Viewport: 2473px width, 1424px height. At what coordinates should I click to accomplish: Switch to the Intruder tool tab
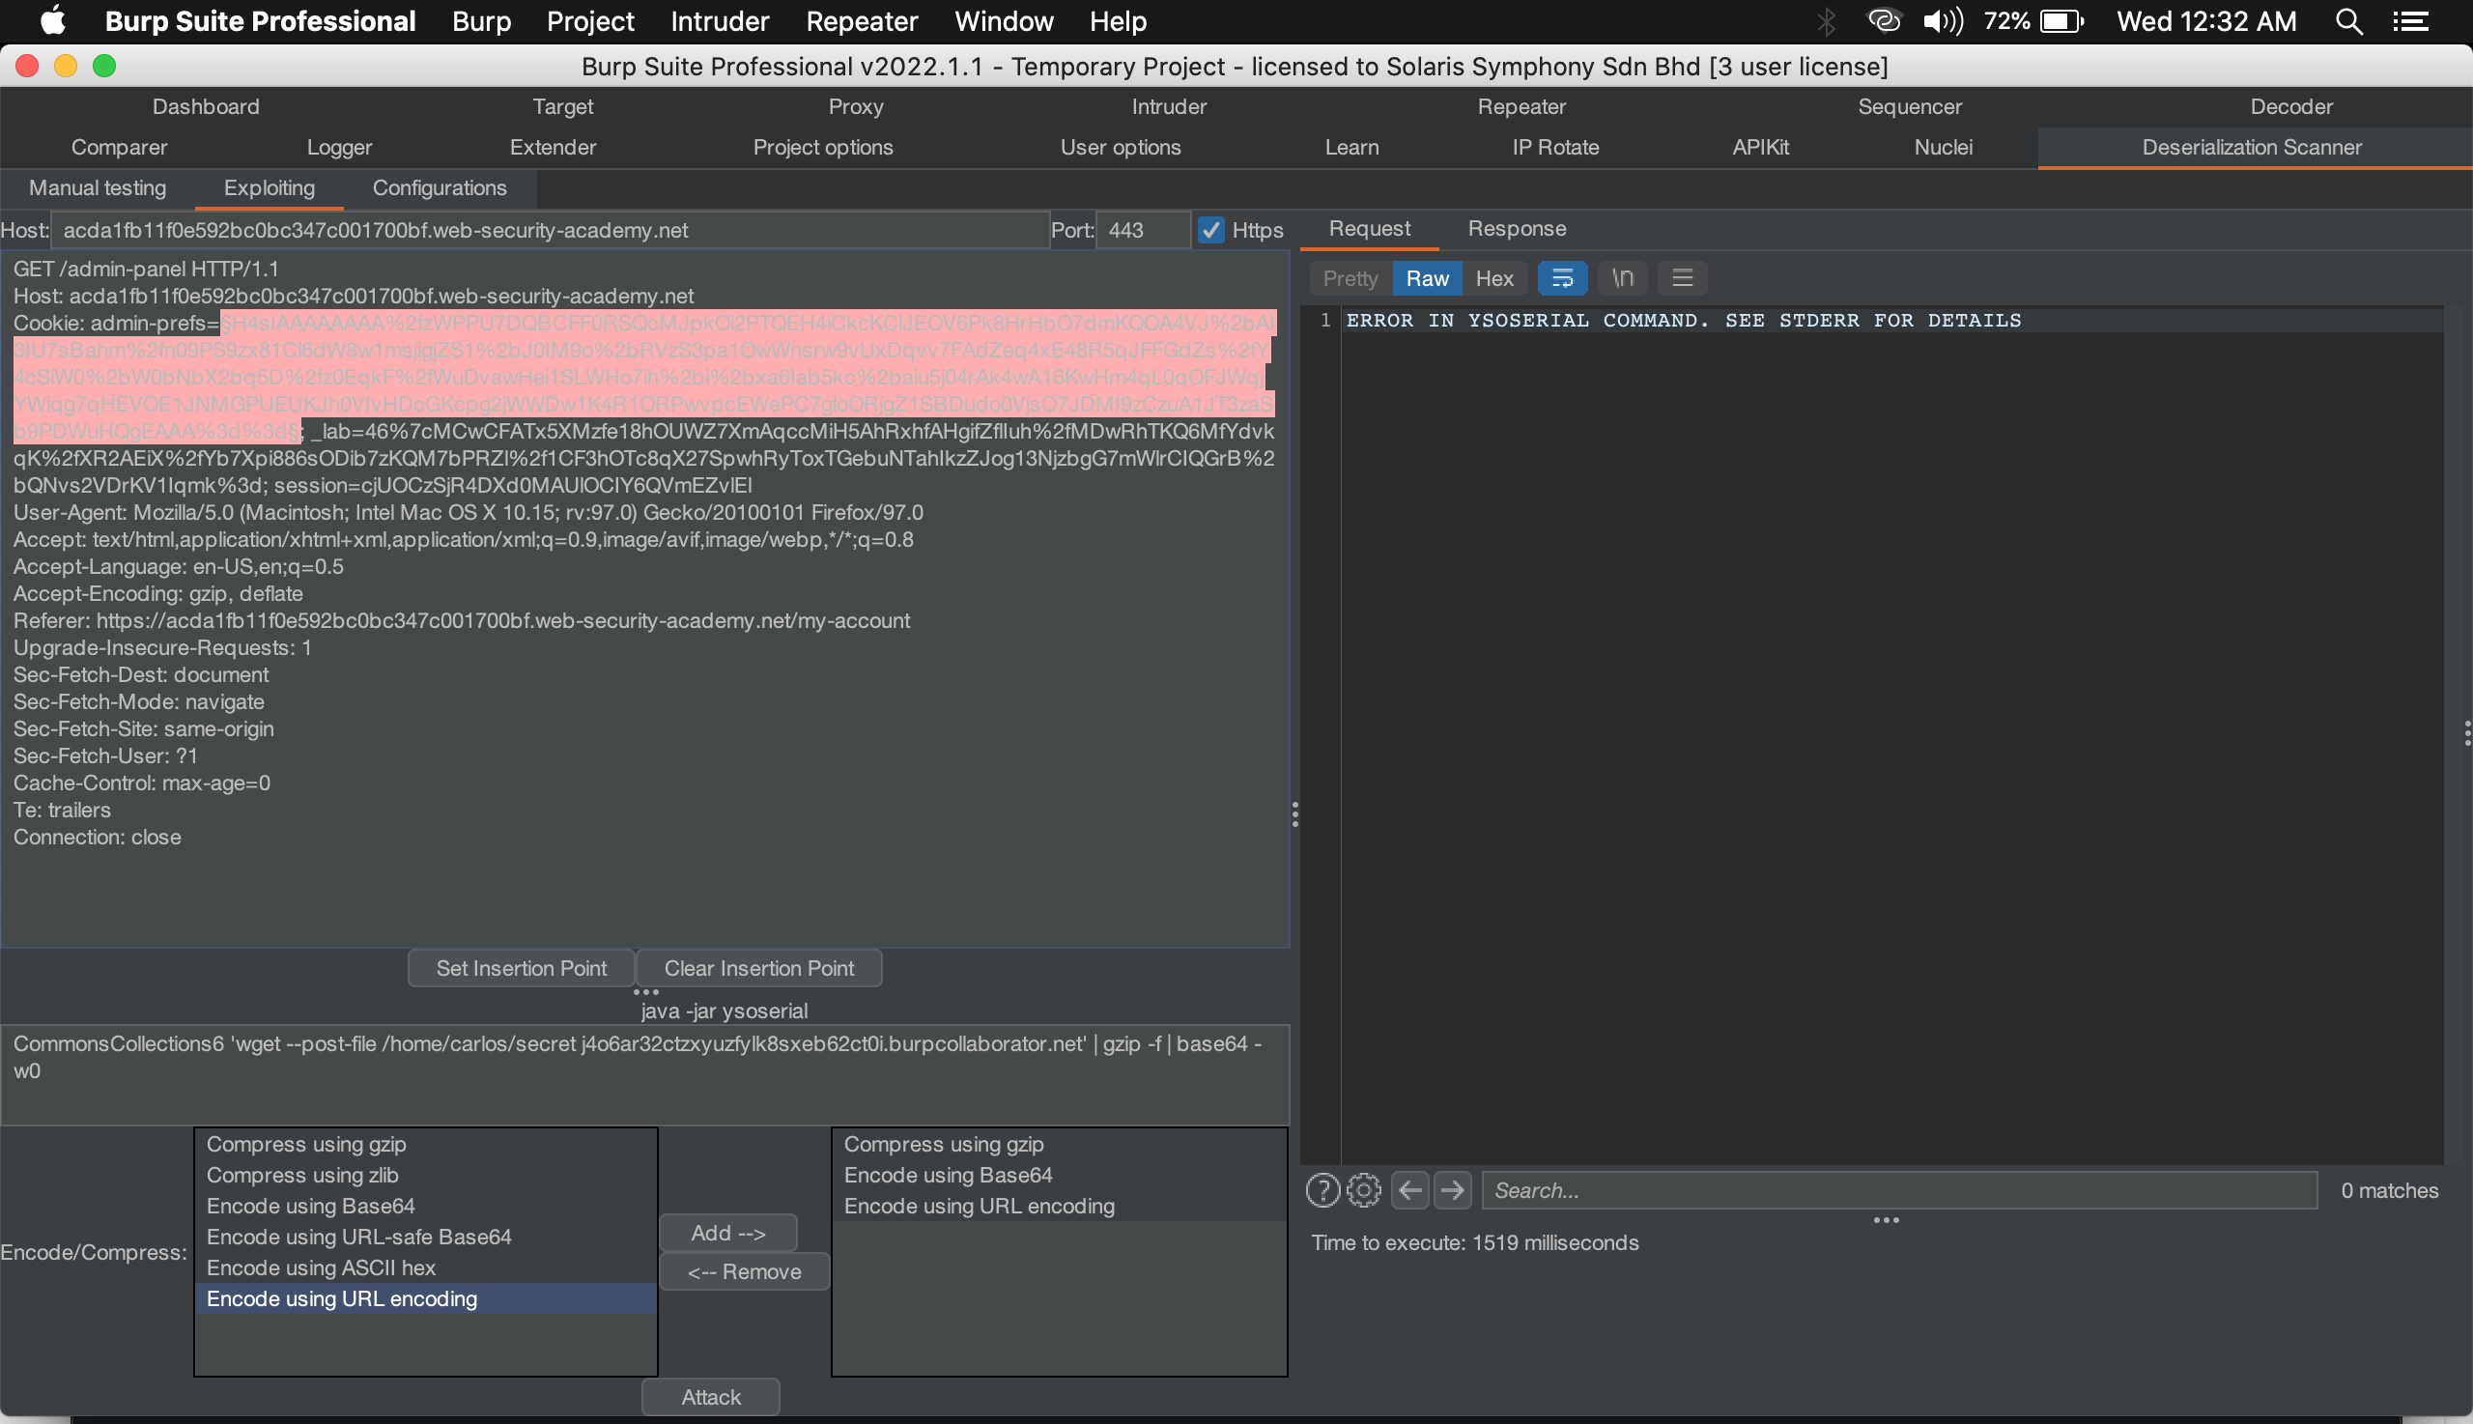point(1169,106)
